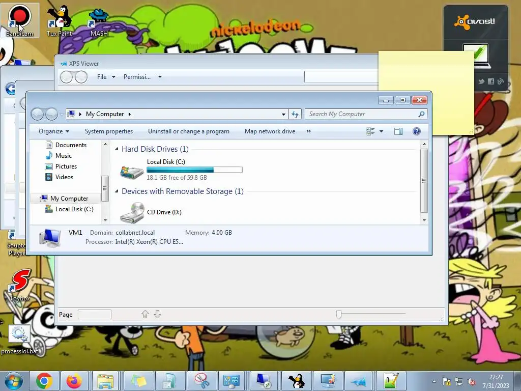
Task: Click the Twitter icon in avast gadget
Action: pos(481,81)
